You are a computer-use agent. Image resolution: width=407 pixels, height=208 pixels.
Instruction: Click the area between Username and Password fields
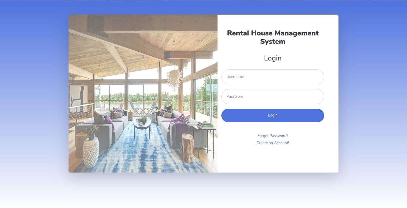point(272,86)
